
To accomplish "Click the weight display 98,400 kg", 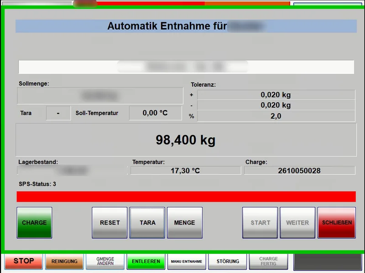I will tap(186, 140).
